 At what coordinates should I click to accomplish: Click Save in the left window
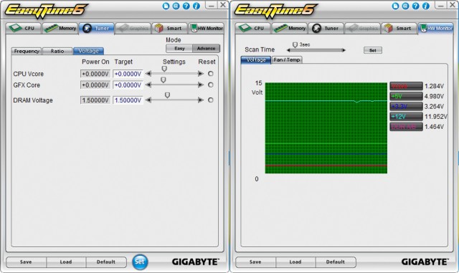(x=26, y=262)
